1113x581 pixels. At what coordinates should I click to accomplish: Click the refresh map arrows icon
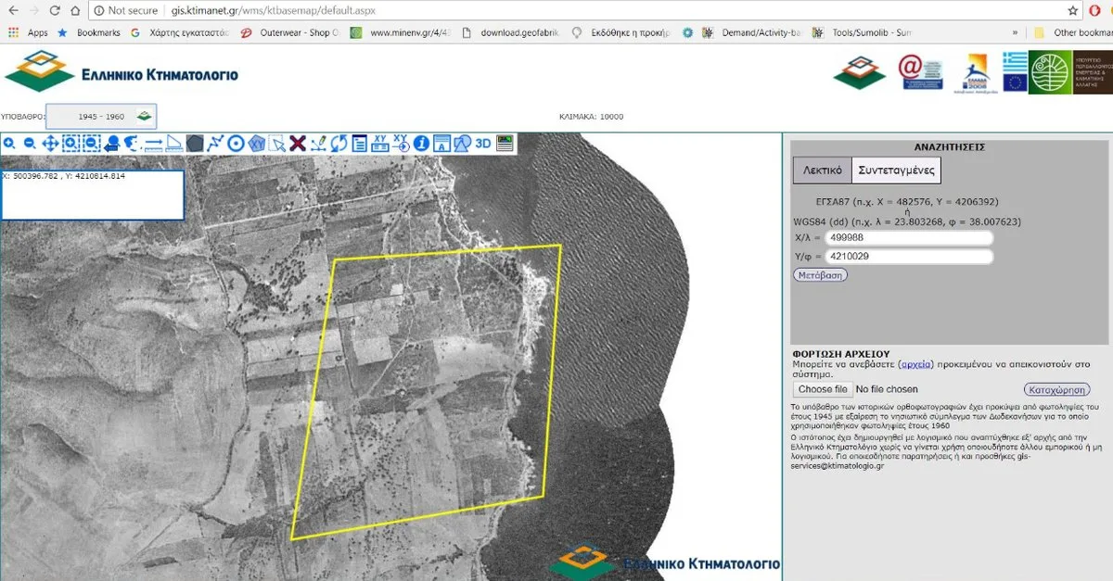[339, 143]
